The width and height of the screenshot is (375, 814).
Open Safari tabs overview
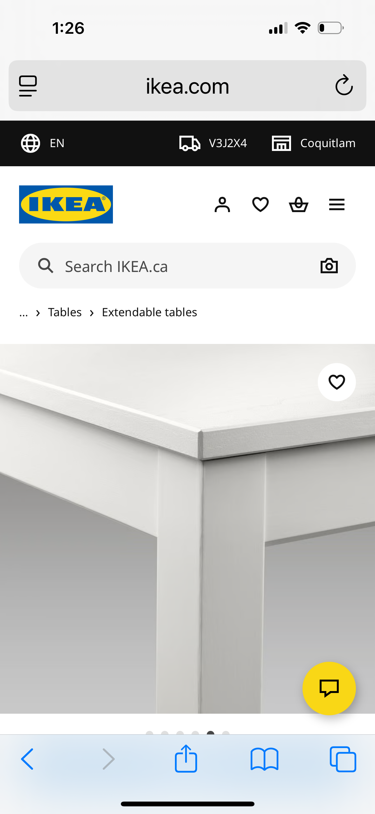pyautogui.click(x=343, y=759)
